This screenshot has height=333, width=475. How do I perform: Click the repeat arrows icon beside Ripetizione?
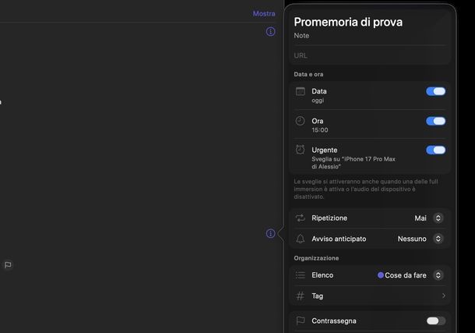pos(301,218)
